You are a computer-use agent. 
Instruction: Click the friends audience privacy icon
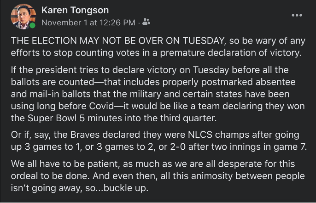[146, 22]
